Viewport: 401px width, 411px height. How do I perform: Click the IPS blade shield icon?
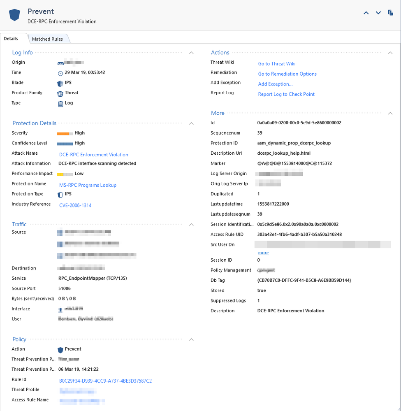[60, 83]
